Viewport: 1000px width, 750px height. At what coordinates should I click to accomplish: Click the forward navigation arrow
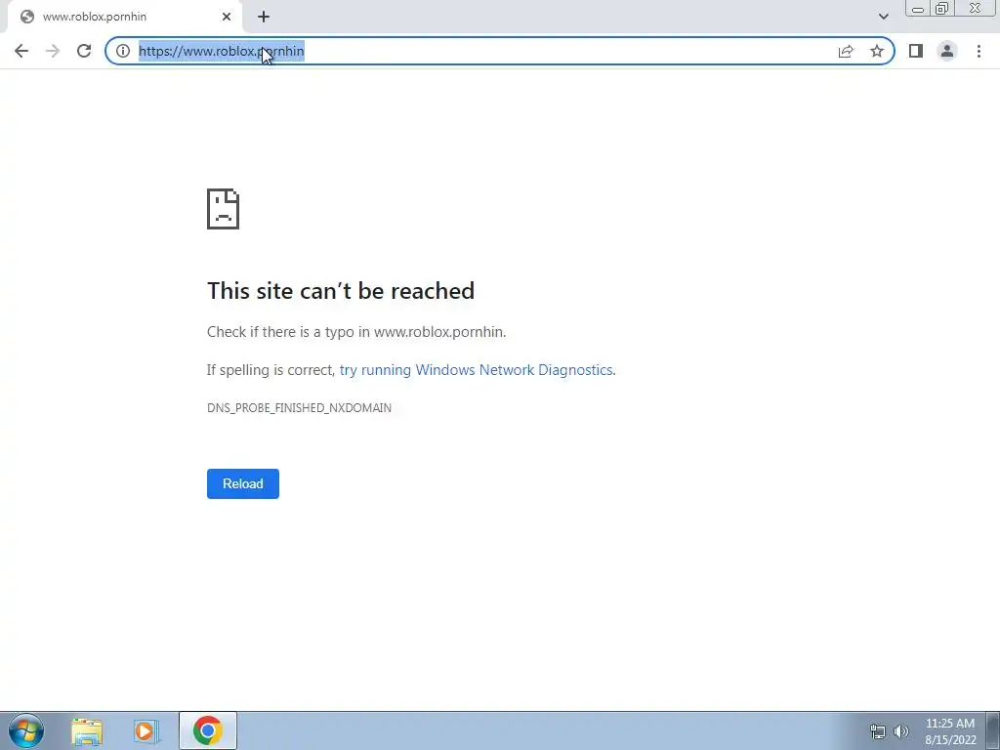pyautogui.click(x=53, y=51)
